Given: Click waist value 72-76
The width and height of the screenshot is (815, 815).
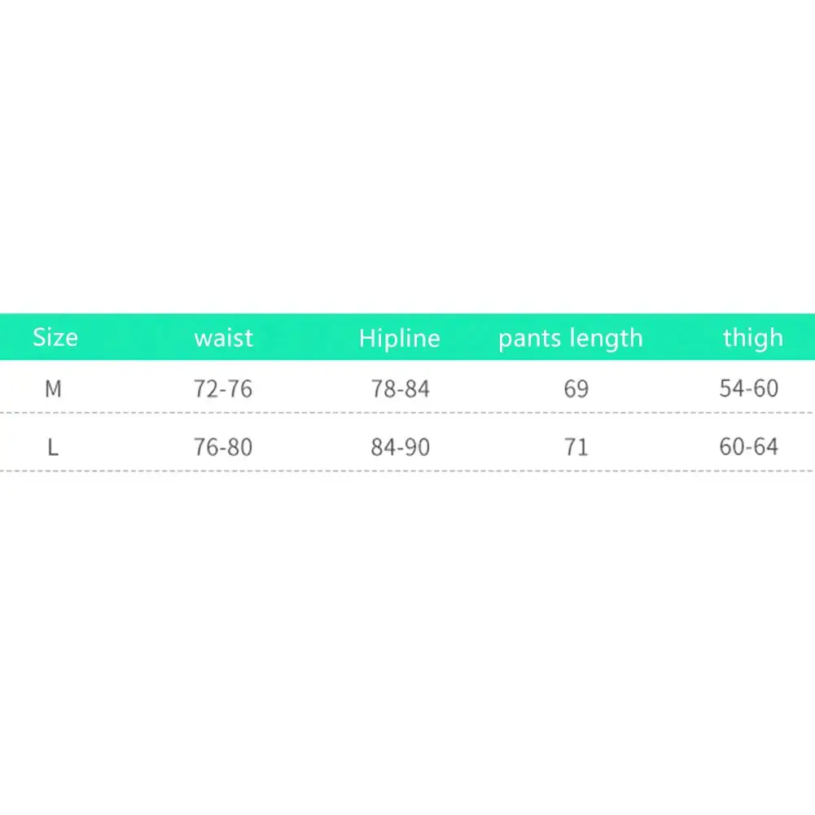Looking at the screenshot, I should coord(223,389).
